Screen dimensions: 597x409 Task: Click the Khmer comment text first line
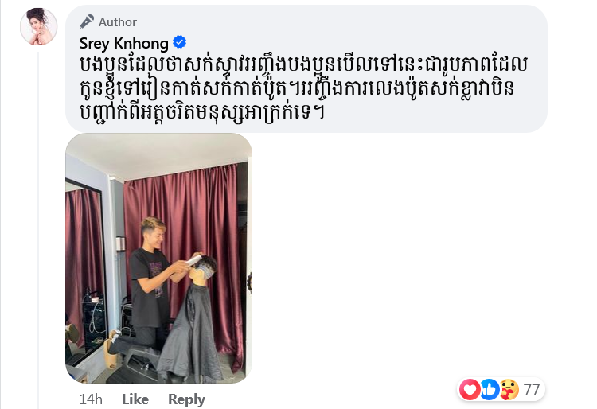(303, 64)
